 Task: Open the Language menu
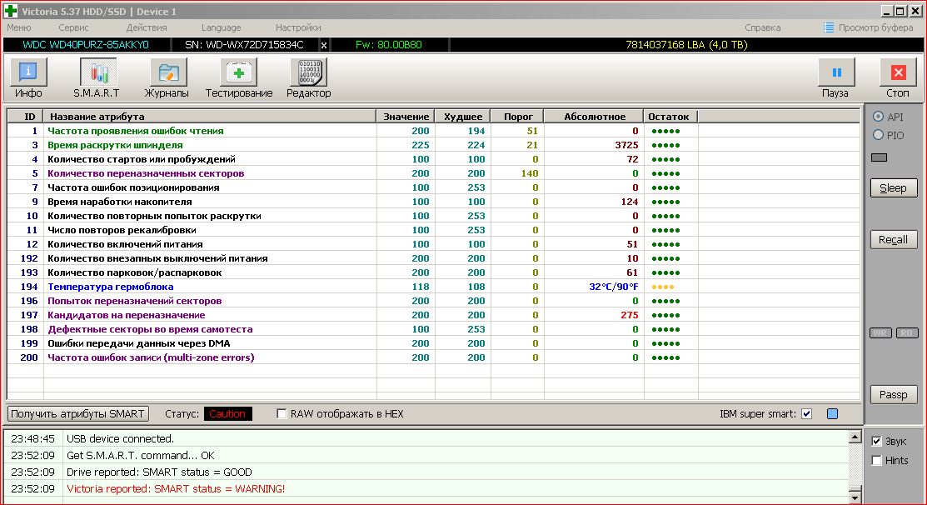click(221, 27)
